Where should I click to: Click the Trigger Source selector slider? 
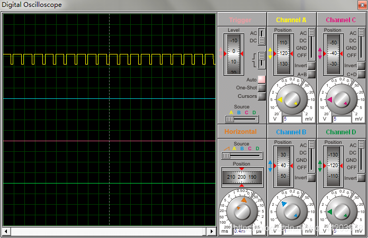click(x=242, y=119)
